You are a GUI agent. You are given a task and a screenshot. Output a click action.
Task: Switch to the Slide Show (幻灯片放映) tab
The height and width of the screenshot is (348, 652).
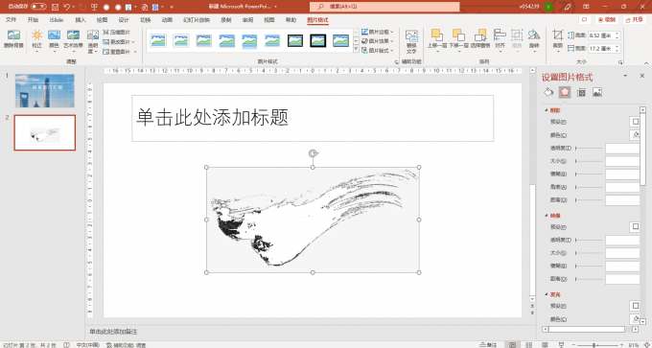(x=197, y=19)
